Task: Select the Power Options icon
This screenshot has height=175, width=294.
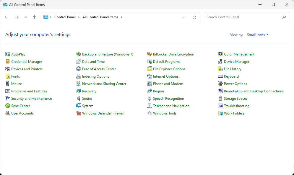Action: click(220, 84)
